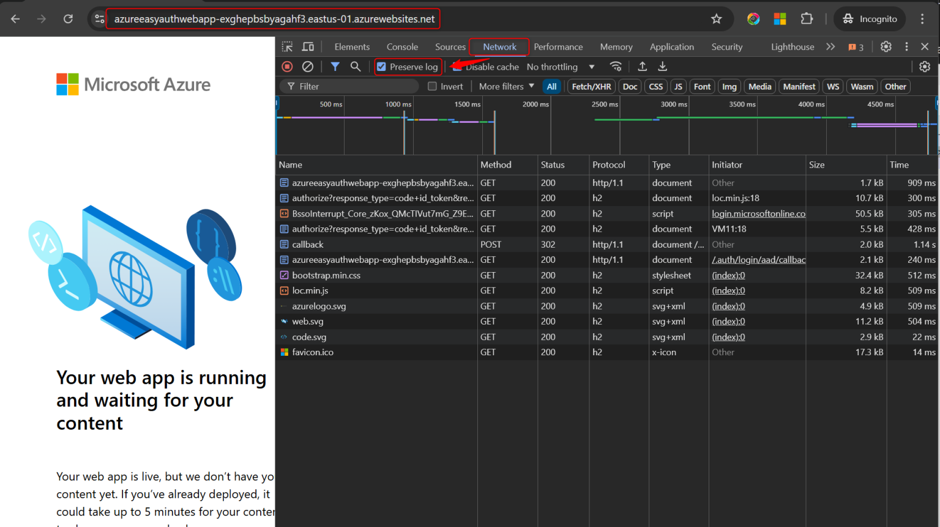Image resolution: width=940 pixels, height=527 pixels.
Task: Clear the network request list
Action: tap(307, 66)
